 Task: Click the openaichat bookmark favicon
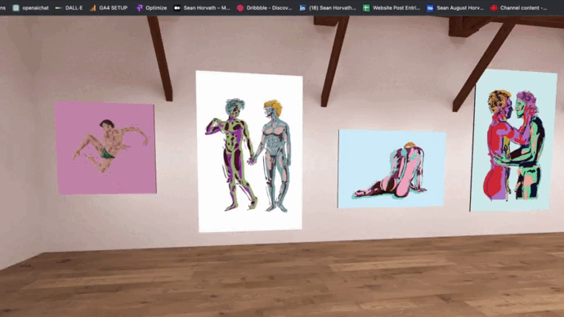(16, 8)
